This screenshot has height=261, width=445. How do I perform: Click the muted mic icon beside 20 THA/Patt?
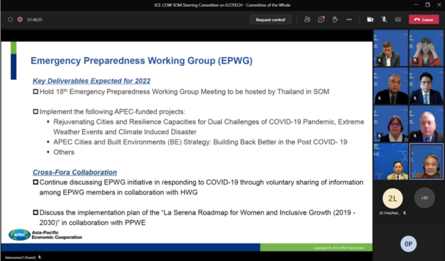[404, 213]
